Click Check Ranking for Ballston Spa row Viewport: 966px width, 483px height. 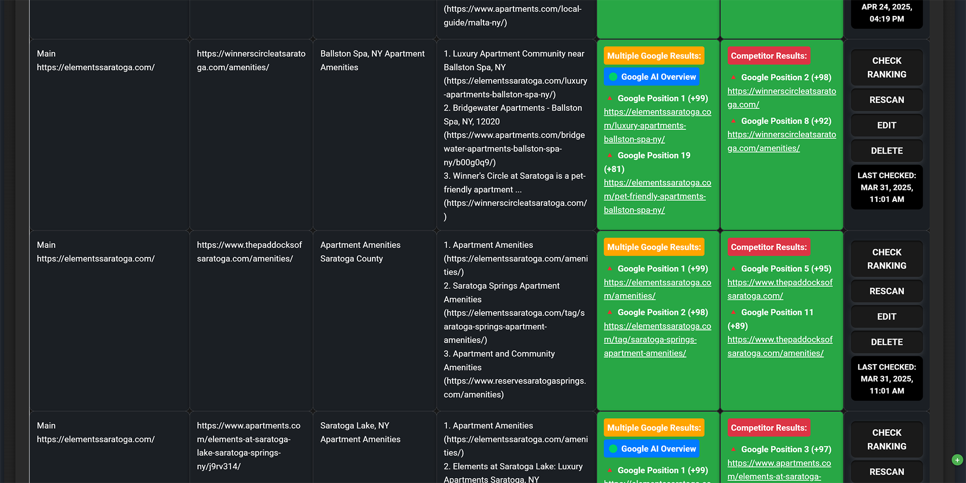click(886, 68)
